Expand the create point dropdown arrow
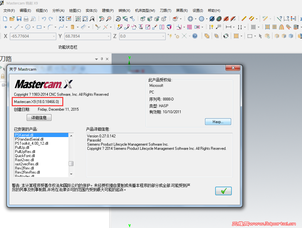 11,27
